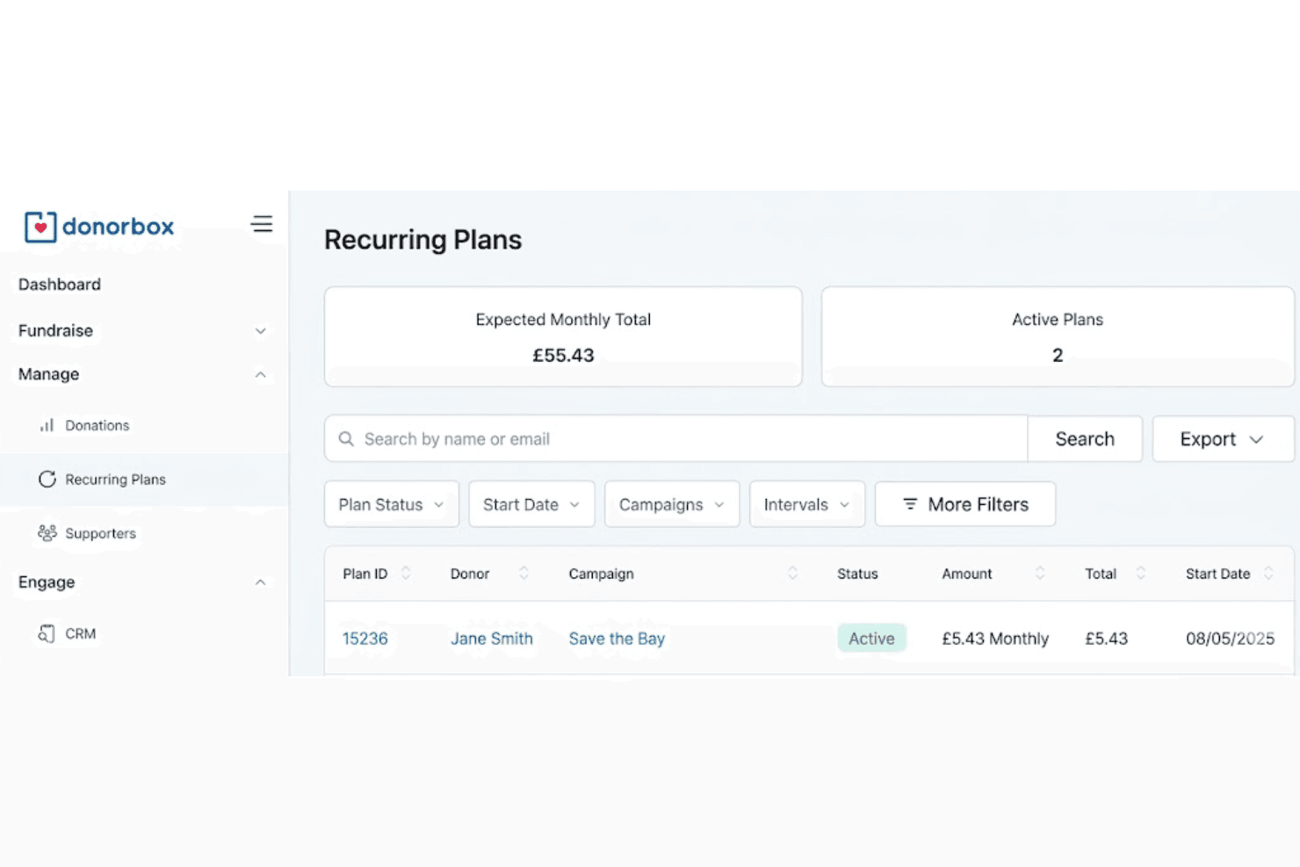Go to Dashboard in sidebar
The width and height of the screenshot is (1300, 867).
pos(60,285)
